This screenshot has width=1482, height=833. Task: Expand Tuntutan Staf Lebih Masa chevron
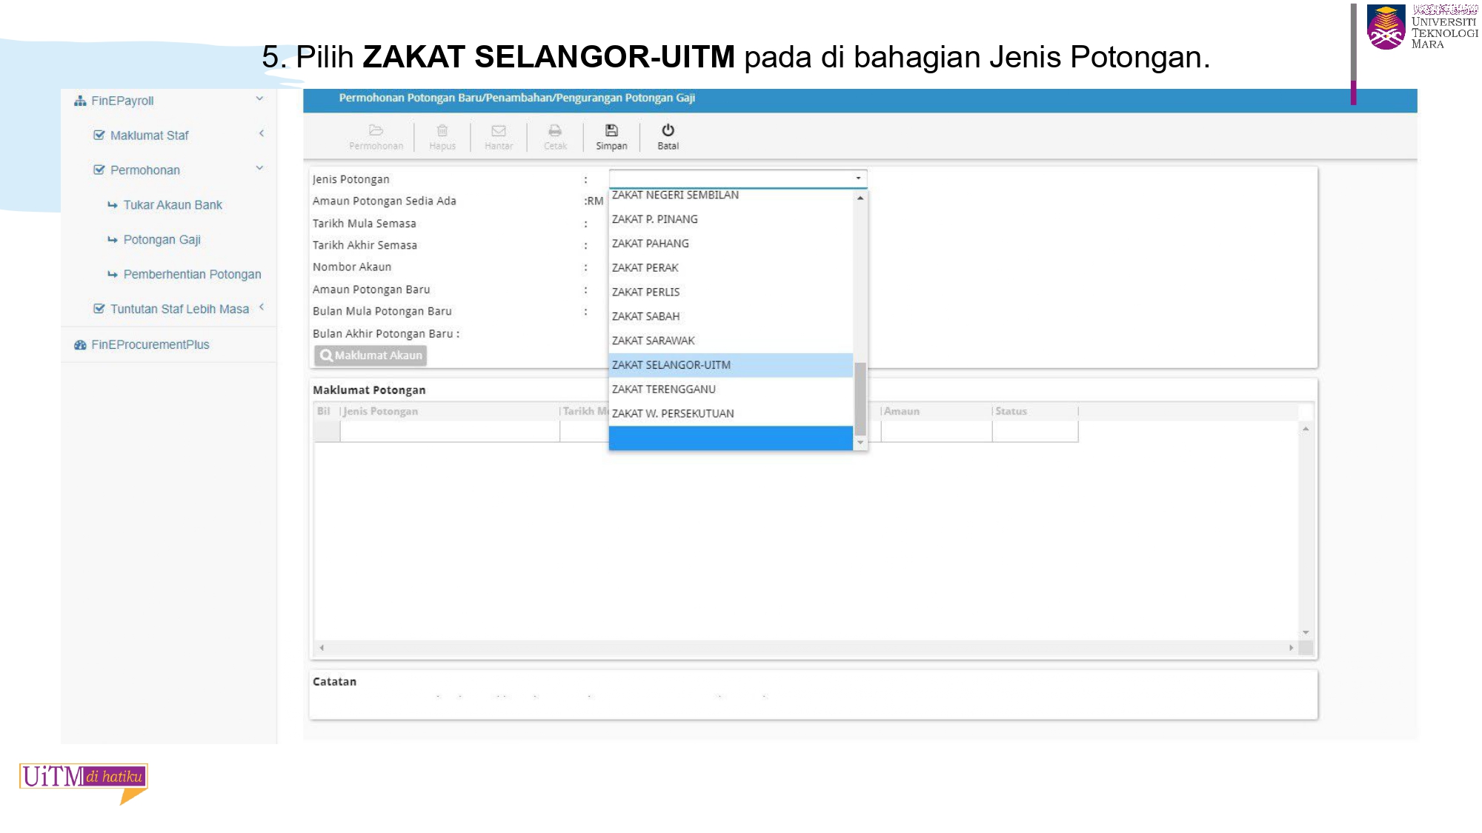(x=262, y=307)
